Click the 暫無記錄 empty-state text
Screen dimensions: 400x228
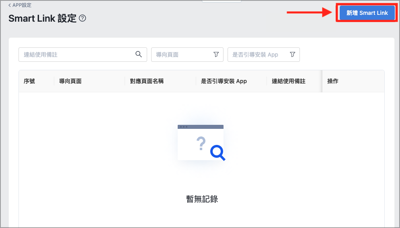pyautogui.click(x=202, y=199)
